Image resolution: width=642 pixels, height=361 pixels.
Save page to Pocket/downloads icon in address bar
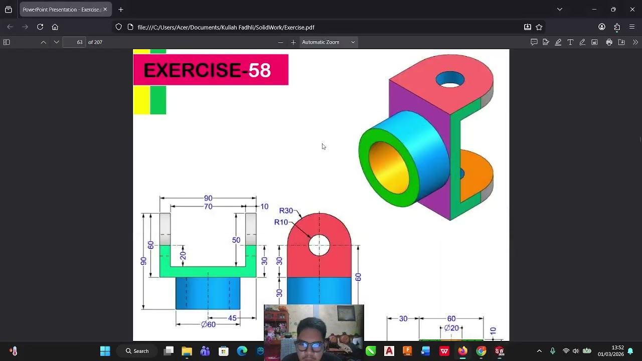(528, 27)
